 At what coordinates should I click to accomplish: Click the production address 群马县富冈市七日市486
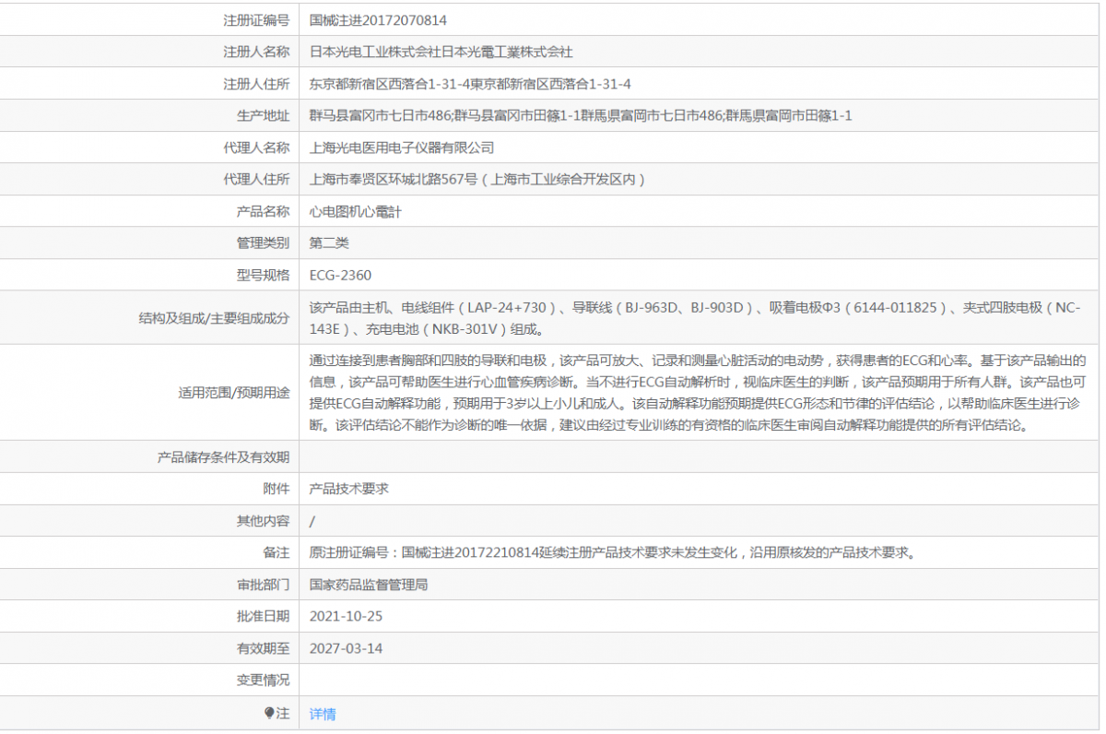[379, 115]
